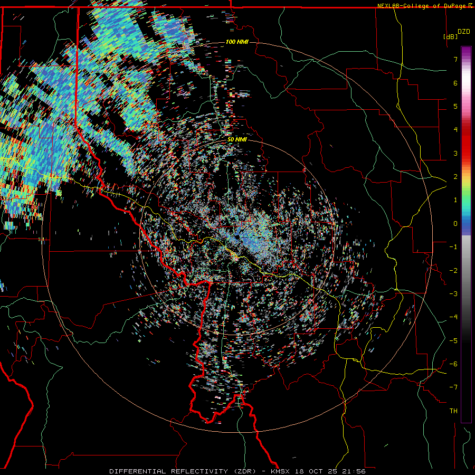Click the scale value -6
This screenshot has width=475, height=475.
pyautogui.click(x=453, y=364)
